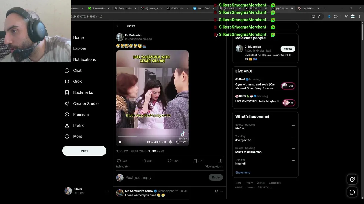Share the post via share icon

pos(220,161)
